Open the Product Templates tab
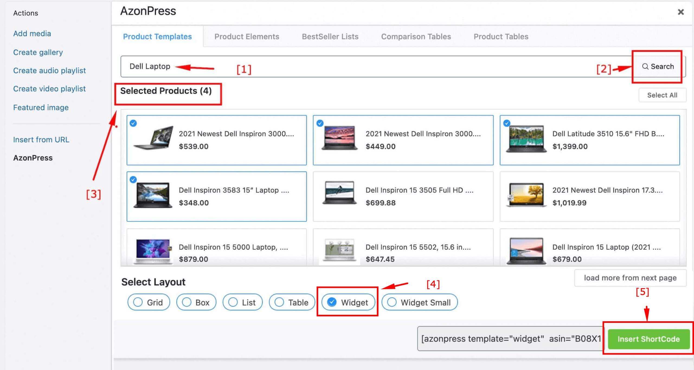 (157, 37)
